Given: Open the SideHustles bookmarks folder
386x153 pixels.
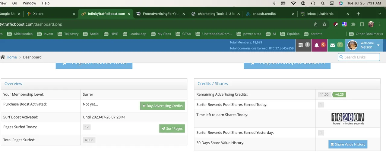Looking at the screenshot, I should (20, 34).
